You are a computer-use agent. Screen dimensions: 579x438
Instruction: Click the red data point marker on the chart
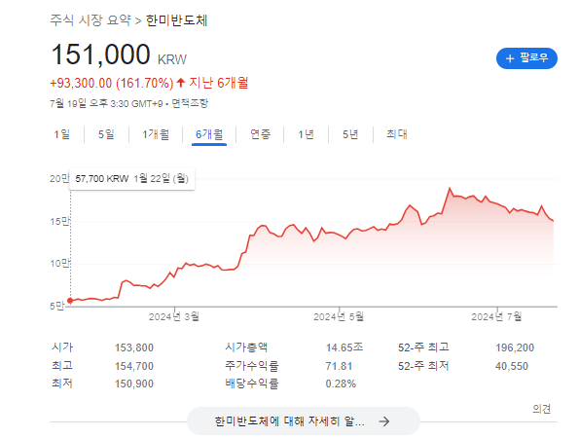(70, 301)
